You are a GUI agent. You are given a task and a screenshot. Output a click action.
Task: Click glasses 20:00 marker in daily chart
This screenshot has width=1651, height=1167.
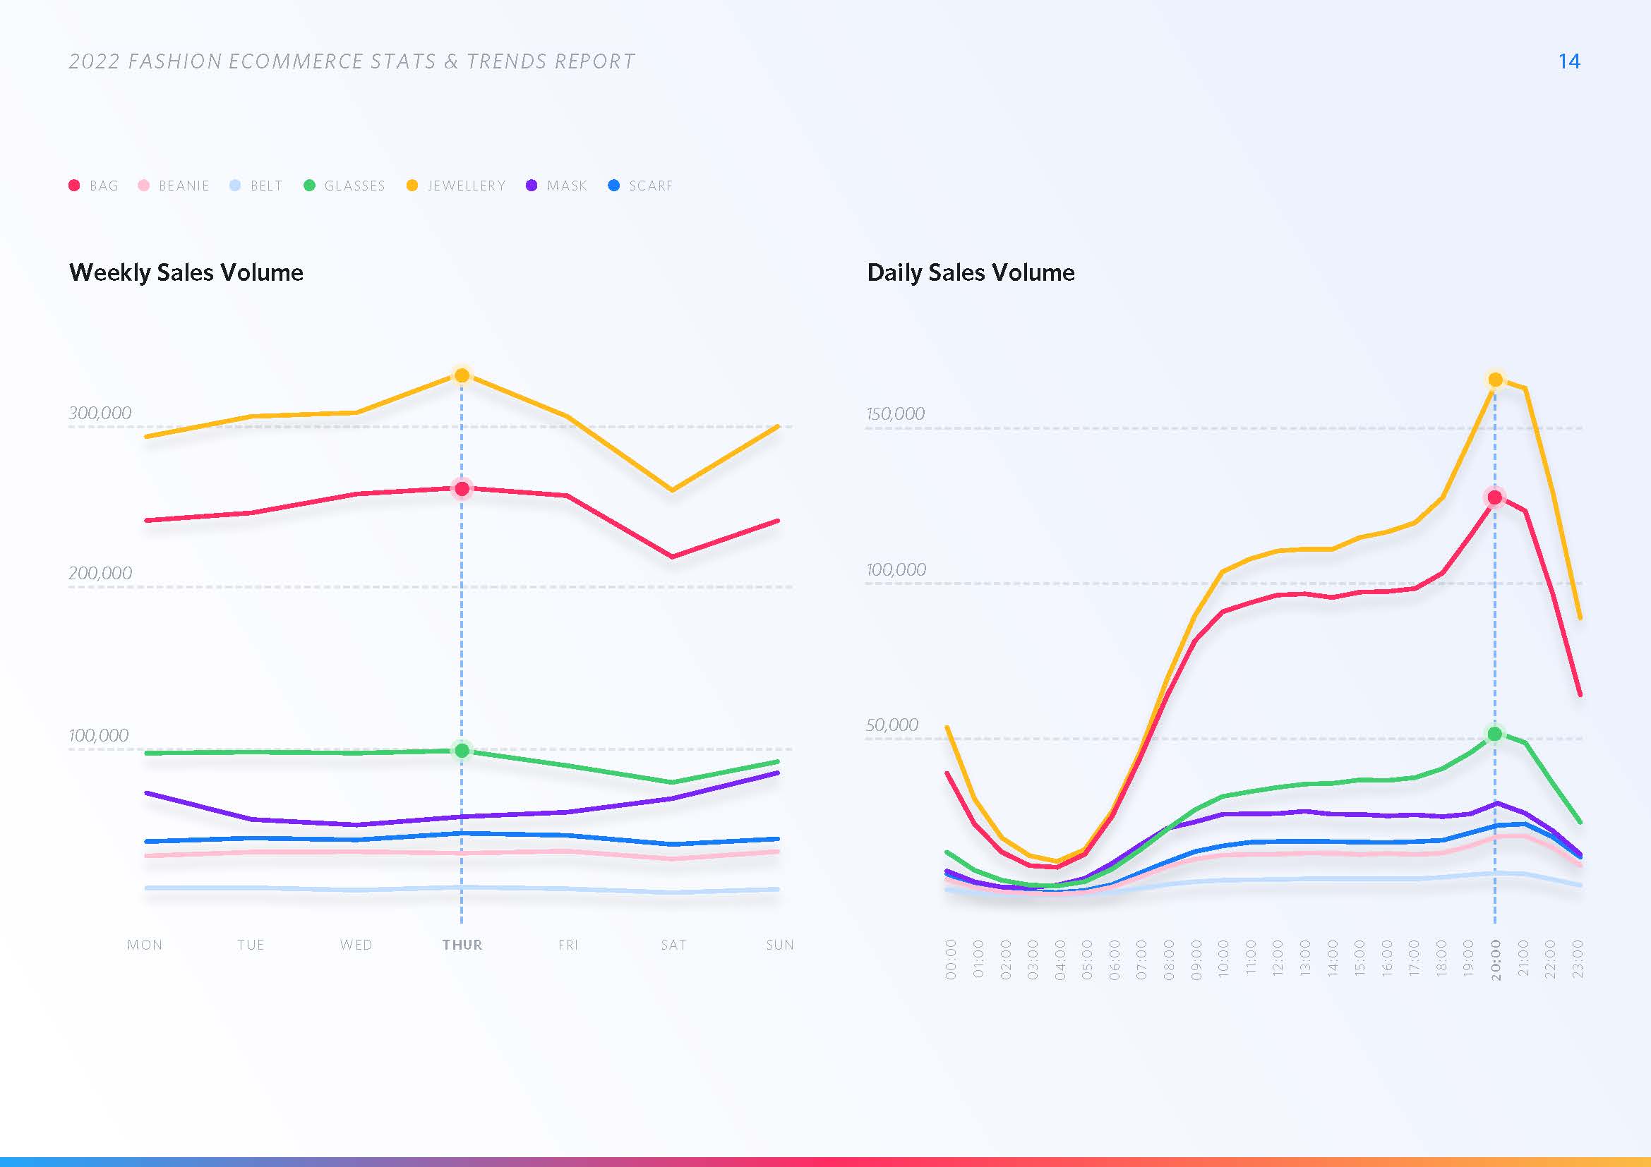(1495, 734)
